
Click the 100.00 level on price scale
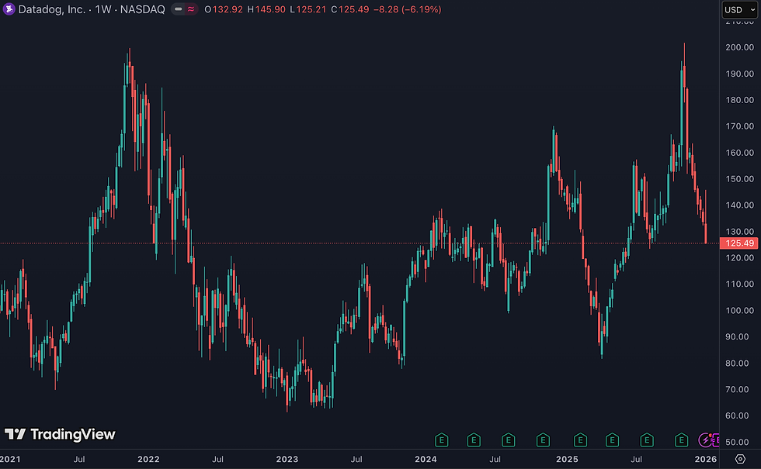tap(739, 311)
